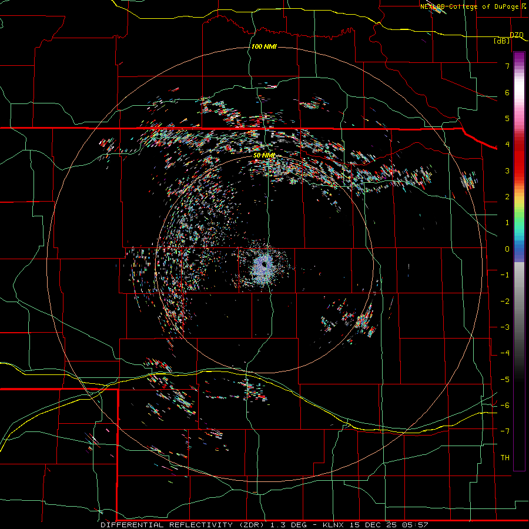The width and height of the screenshot is (529, 529).
Task: Click the 3 value on the color scale
Action: pyautogui.click(x=507, y=170)
